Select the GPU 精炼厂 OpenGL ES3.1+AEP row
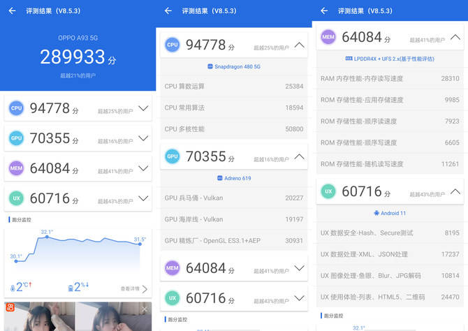The width and height of the screenshot is (468, 331). [x=234, y=240]
